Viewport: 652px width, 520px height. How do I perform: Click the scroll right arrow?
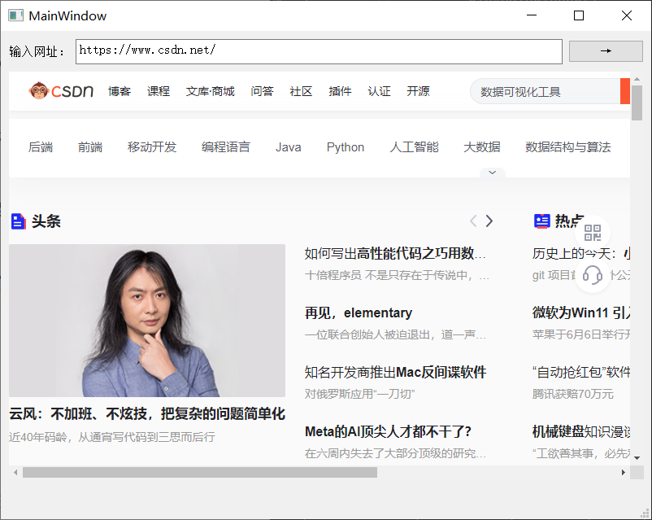pos(623,472)
